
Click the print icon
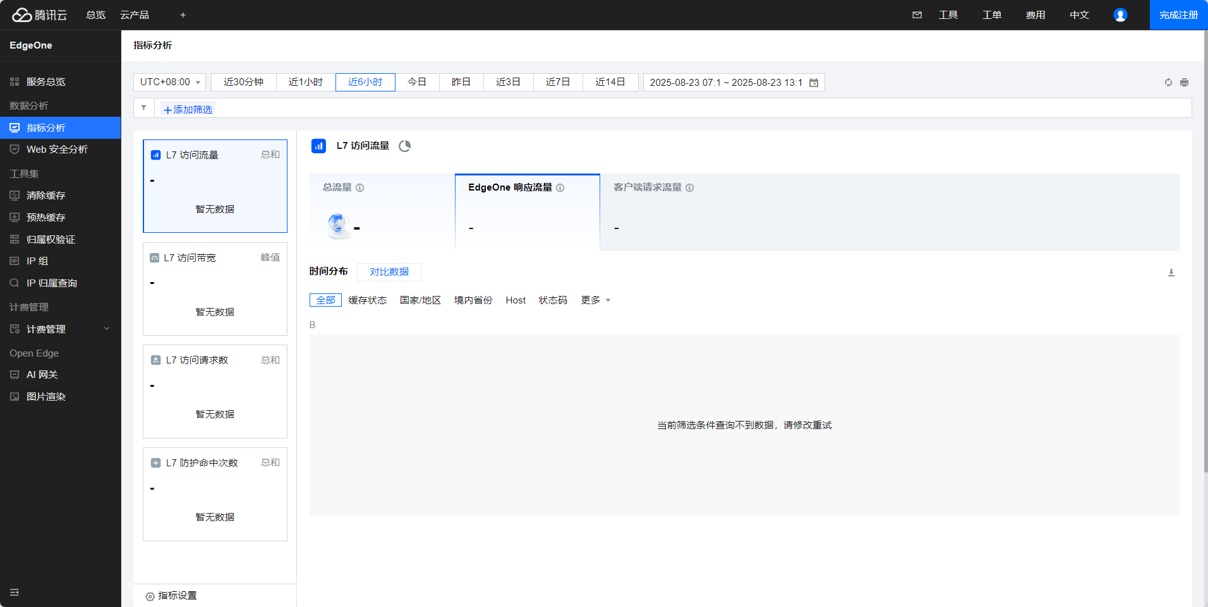(x=1184, y=82)
